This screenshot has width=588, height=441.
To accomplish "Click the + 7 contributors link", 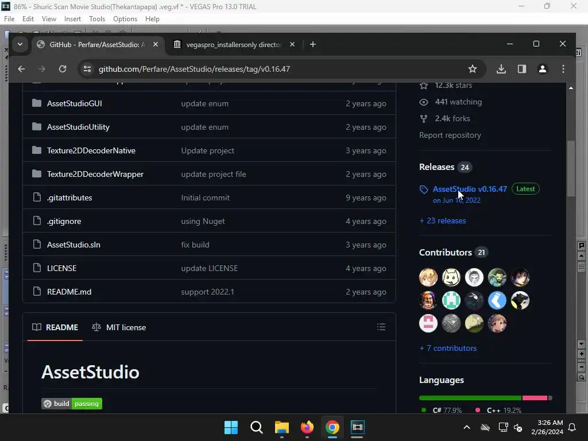I will click(x=448, y=349).
